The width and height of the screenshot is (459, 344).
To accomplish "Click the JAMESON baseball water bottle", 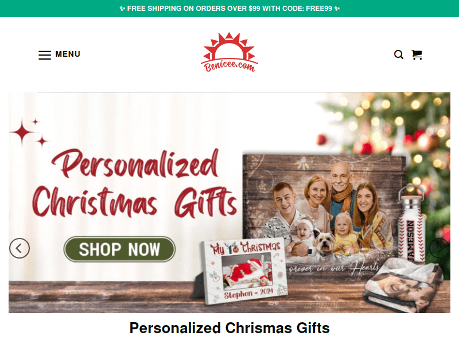I will 411,225.
